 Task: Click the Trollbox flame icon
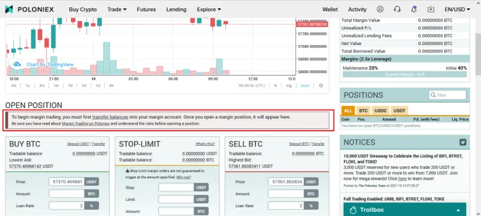coord(353,210)
